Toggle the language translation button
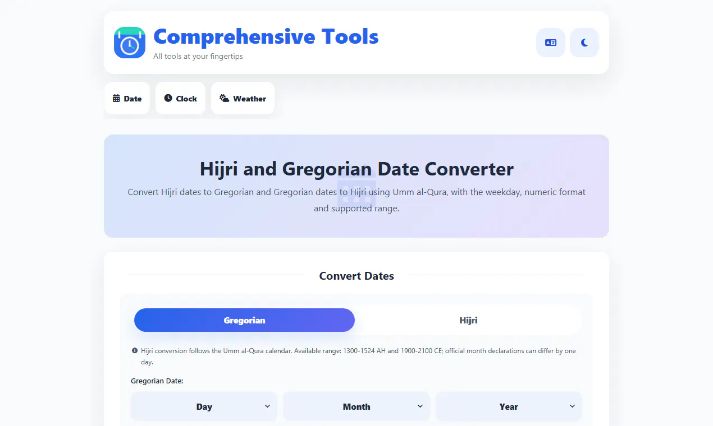The width and height of the screenshot is (713, 426). pyautogui.click(x=551, y=43)
